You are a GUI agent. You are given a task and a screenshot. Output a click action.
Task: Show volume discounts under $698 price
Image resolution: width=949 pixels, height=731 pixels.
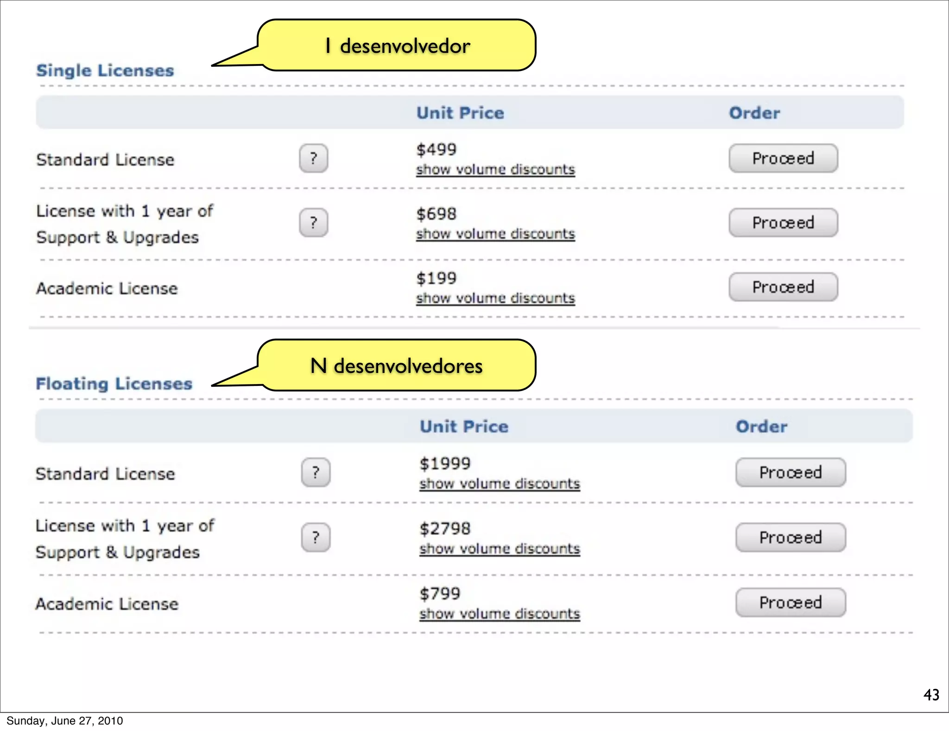click(x=495, y=234)
